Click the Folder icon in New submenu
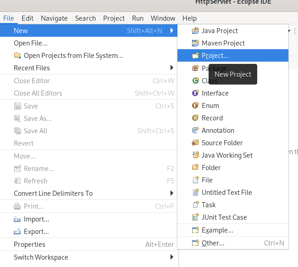 click(195, 167)
